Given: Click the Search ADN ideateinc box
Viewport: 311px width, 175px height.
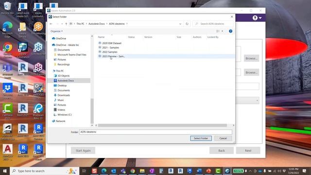Looking at the screenshot, I should (x=213, y=24).
